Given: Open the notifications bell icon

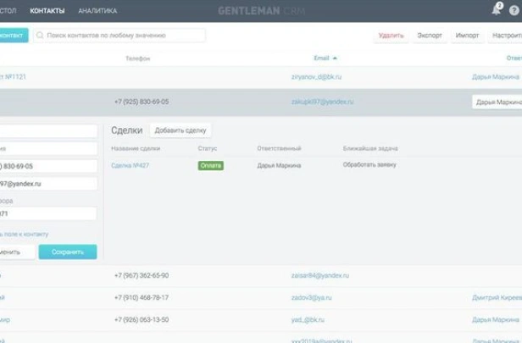Looking at the screenshot, I should (496, 11).
